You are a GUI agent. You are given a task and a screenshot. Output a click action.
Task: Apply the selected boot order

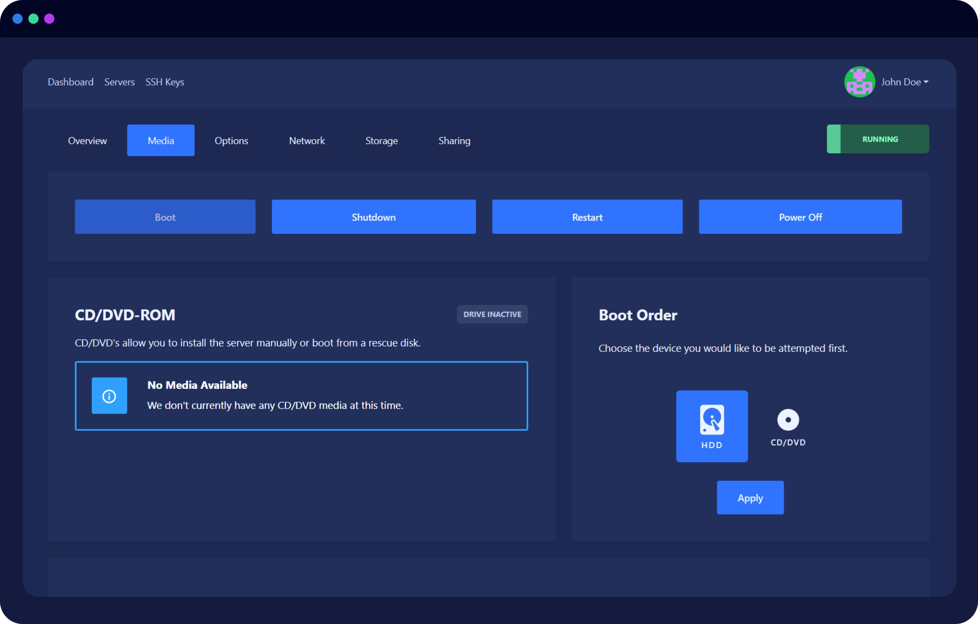pyautogui.click(x=750, y=497)
